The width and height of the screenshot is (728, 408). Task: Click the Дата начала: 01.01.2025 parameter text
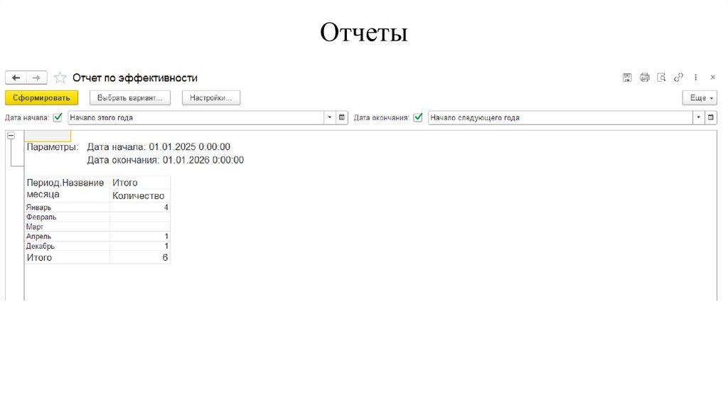(159, 147)
